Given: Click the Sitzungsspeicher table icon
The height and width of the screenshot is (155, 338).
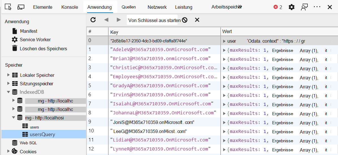Looking at the screenshot, I should [15, 83].
